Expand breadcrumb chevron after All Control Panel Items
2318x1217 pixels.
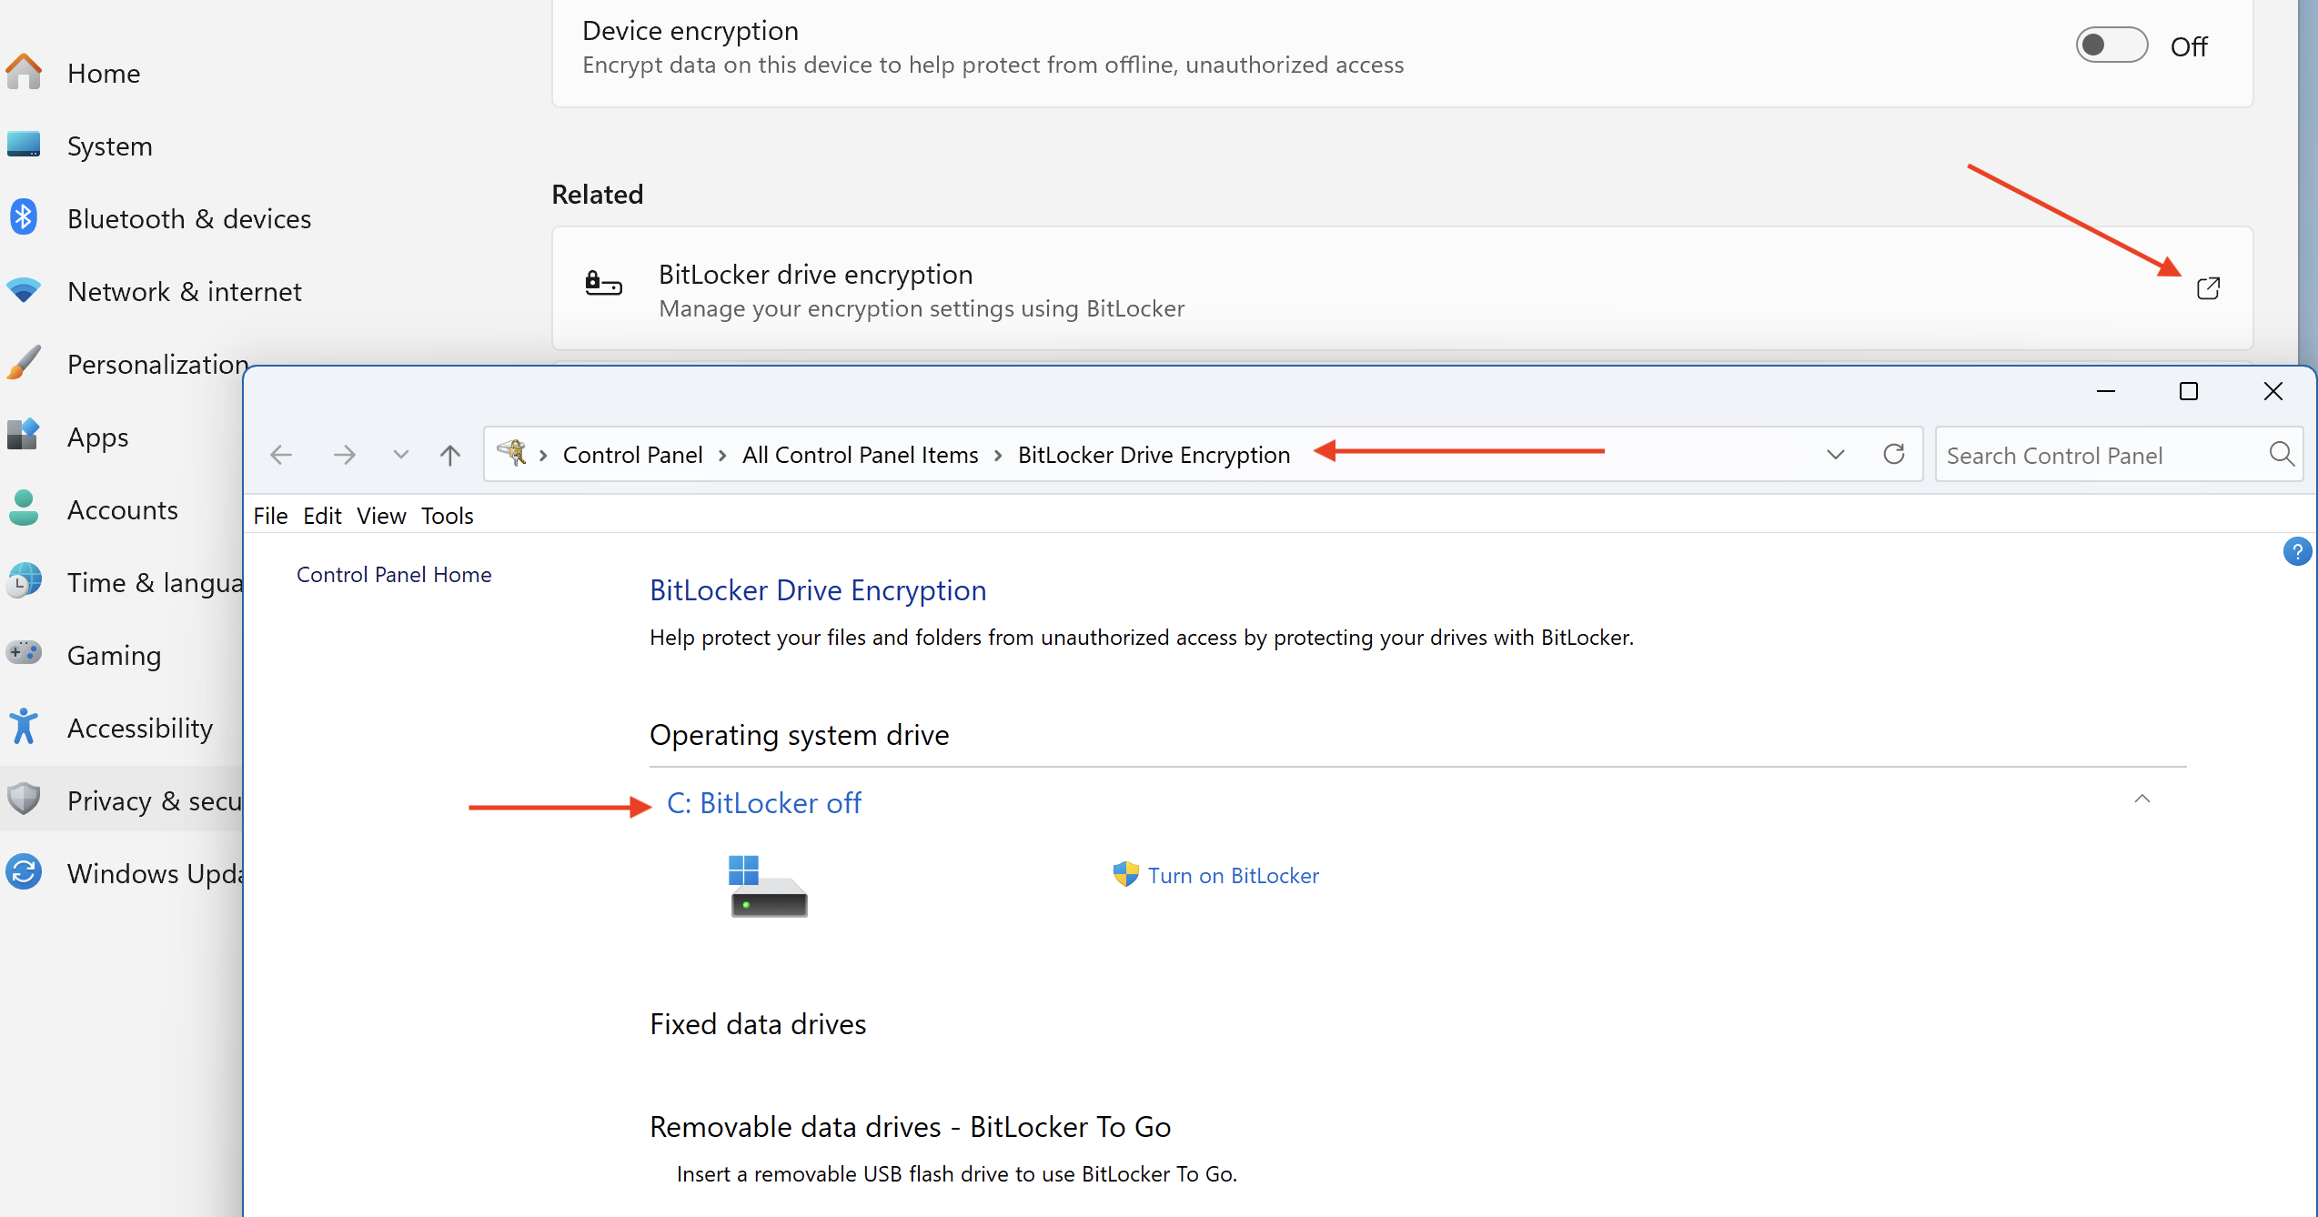(x=998, y=455)
